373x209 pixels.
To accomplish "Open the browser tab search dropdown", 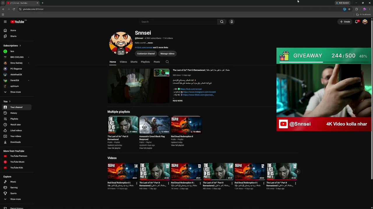I will (3, 3).
